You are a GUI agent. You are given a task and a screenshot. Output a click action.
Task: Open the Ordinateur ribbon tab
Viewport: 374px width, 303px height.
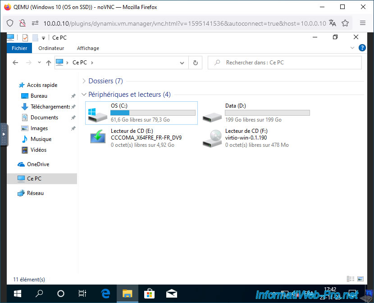click(x=51, y=48)
